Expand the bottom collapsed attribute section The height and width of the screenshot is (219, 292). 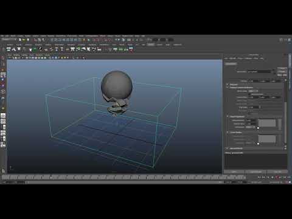(x=227, y=148)
